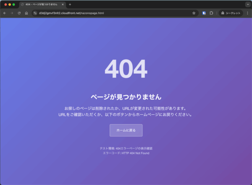252x185 pixels.
Task: Close the window with red button
Action: (x=5, y=4)
